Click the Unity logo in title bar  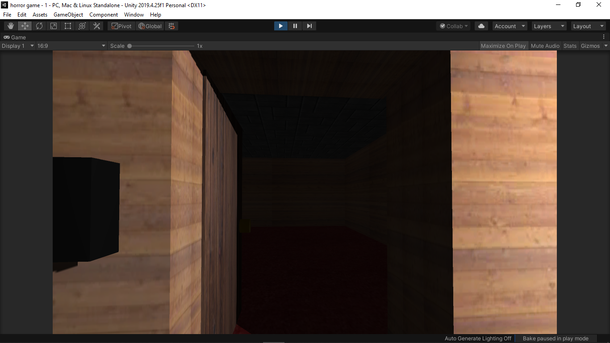[4, 5]
